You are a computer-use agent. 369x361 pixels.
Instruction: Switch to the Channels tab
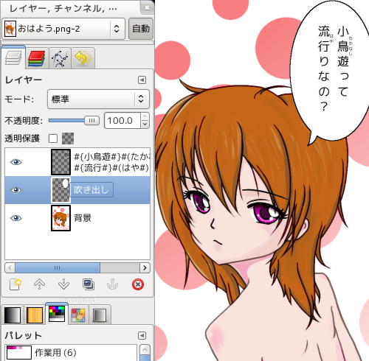(x=36, y=58)
